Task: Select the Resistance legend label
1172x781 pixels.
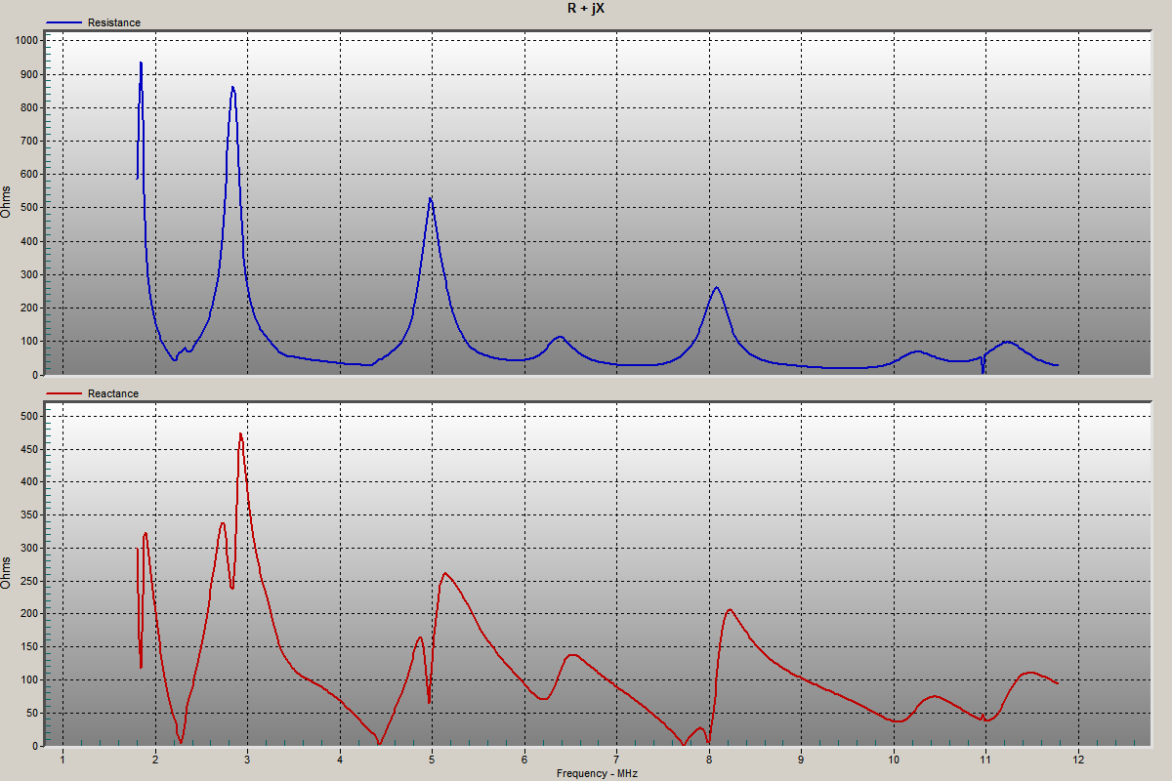Action: (x=114, y=22)
